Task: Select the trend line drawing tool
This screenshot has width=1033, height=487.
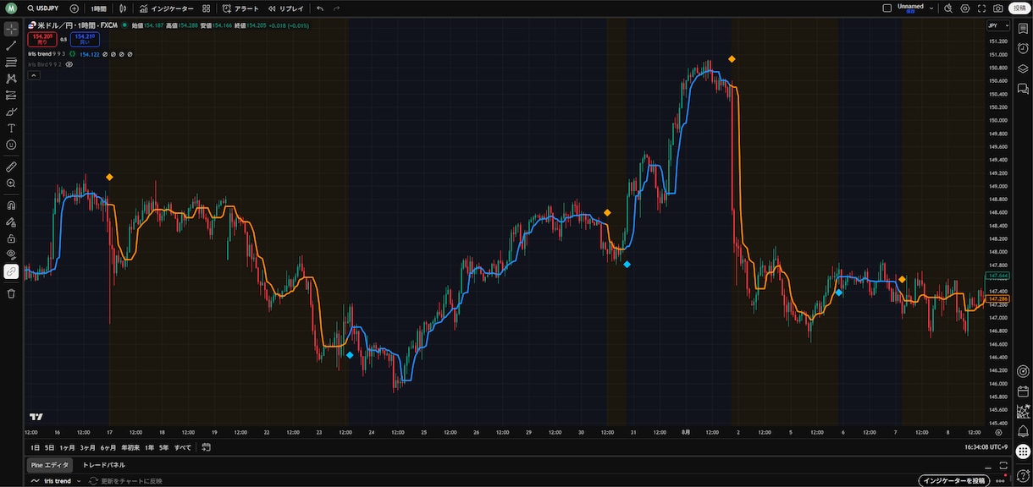Action: [x=11, y=46]
